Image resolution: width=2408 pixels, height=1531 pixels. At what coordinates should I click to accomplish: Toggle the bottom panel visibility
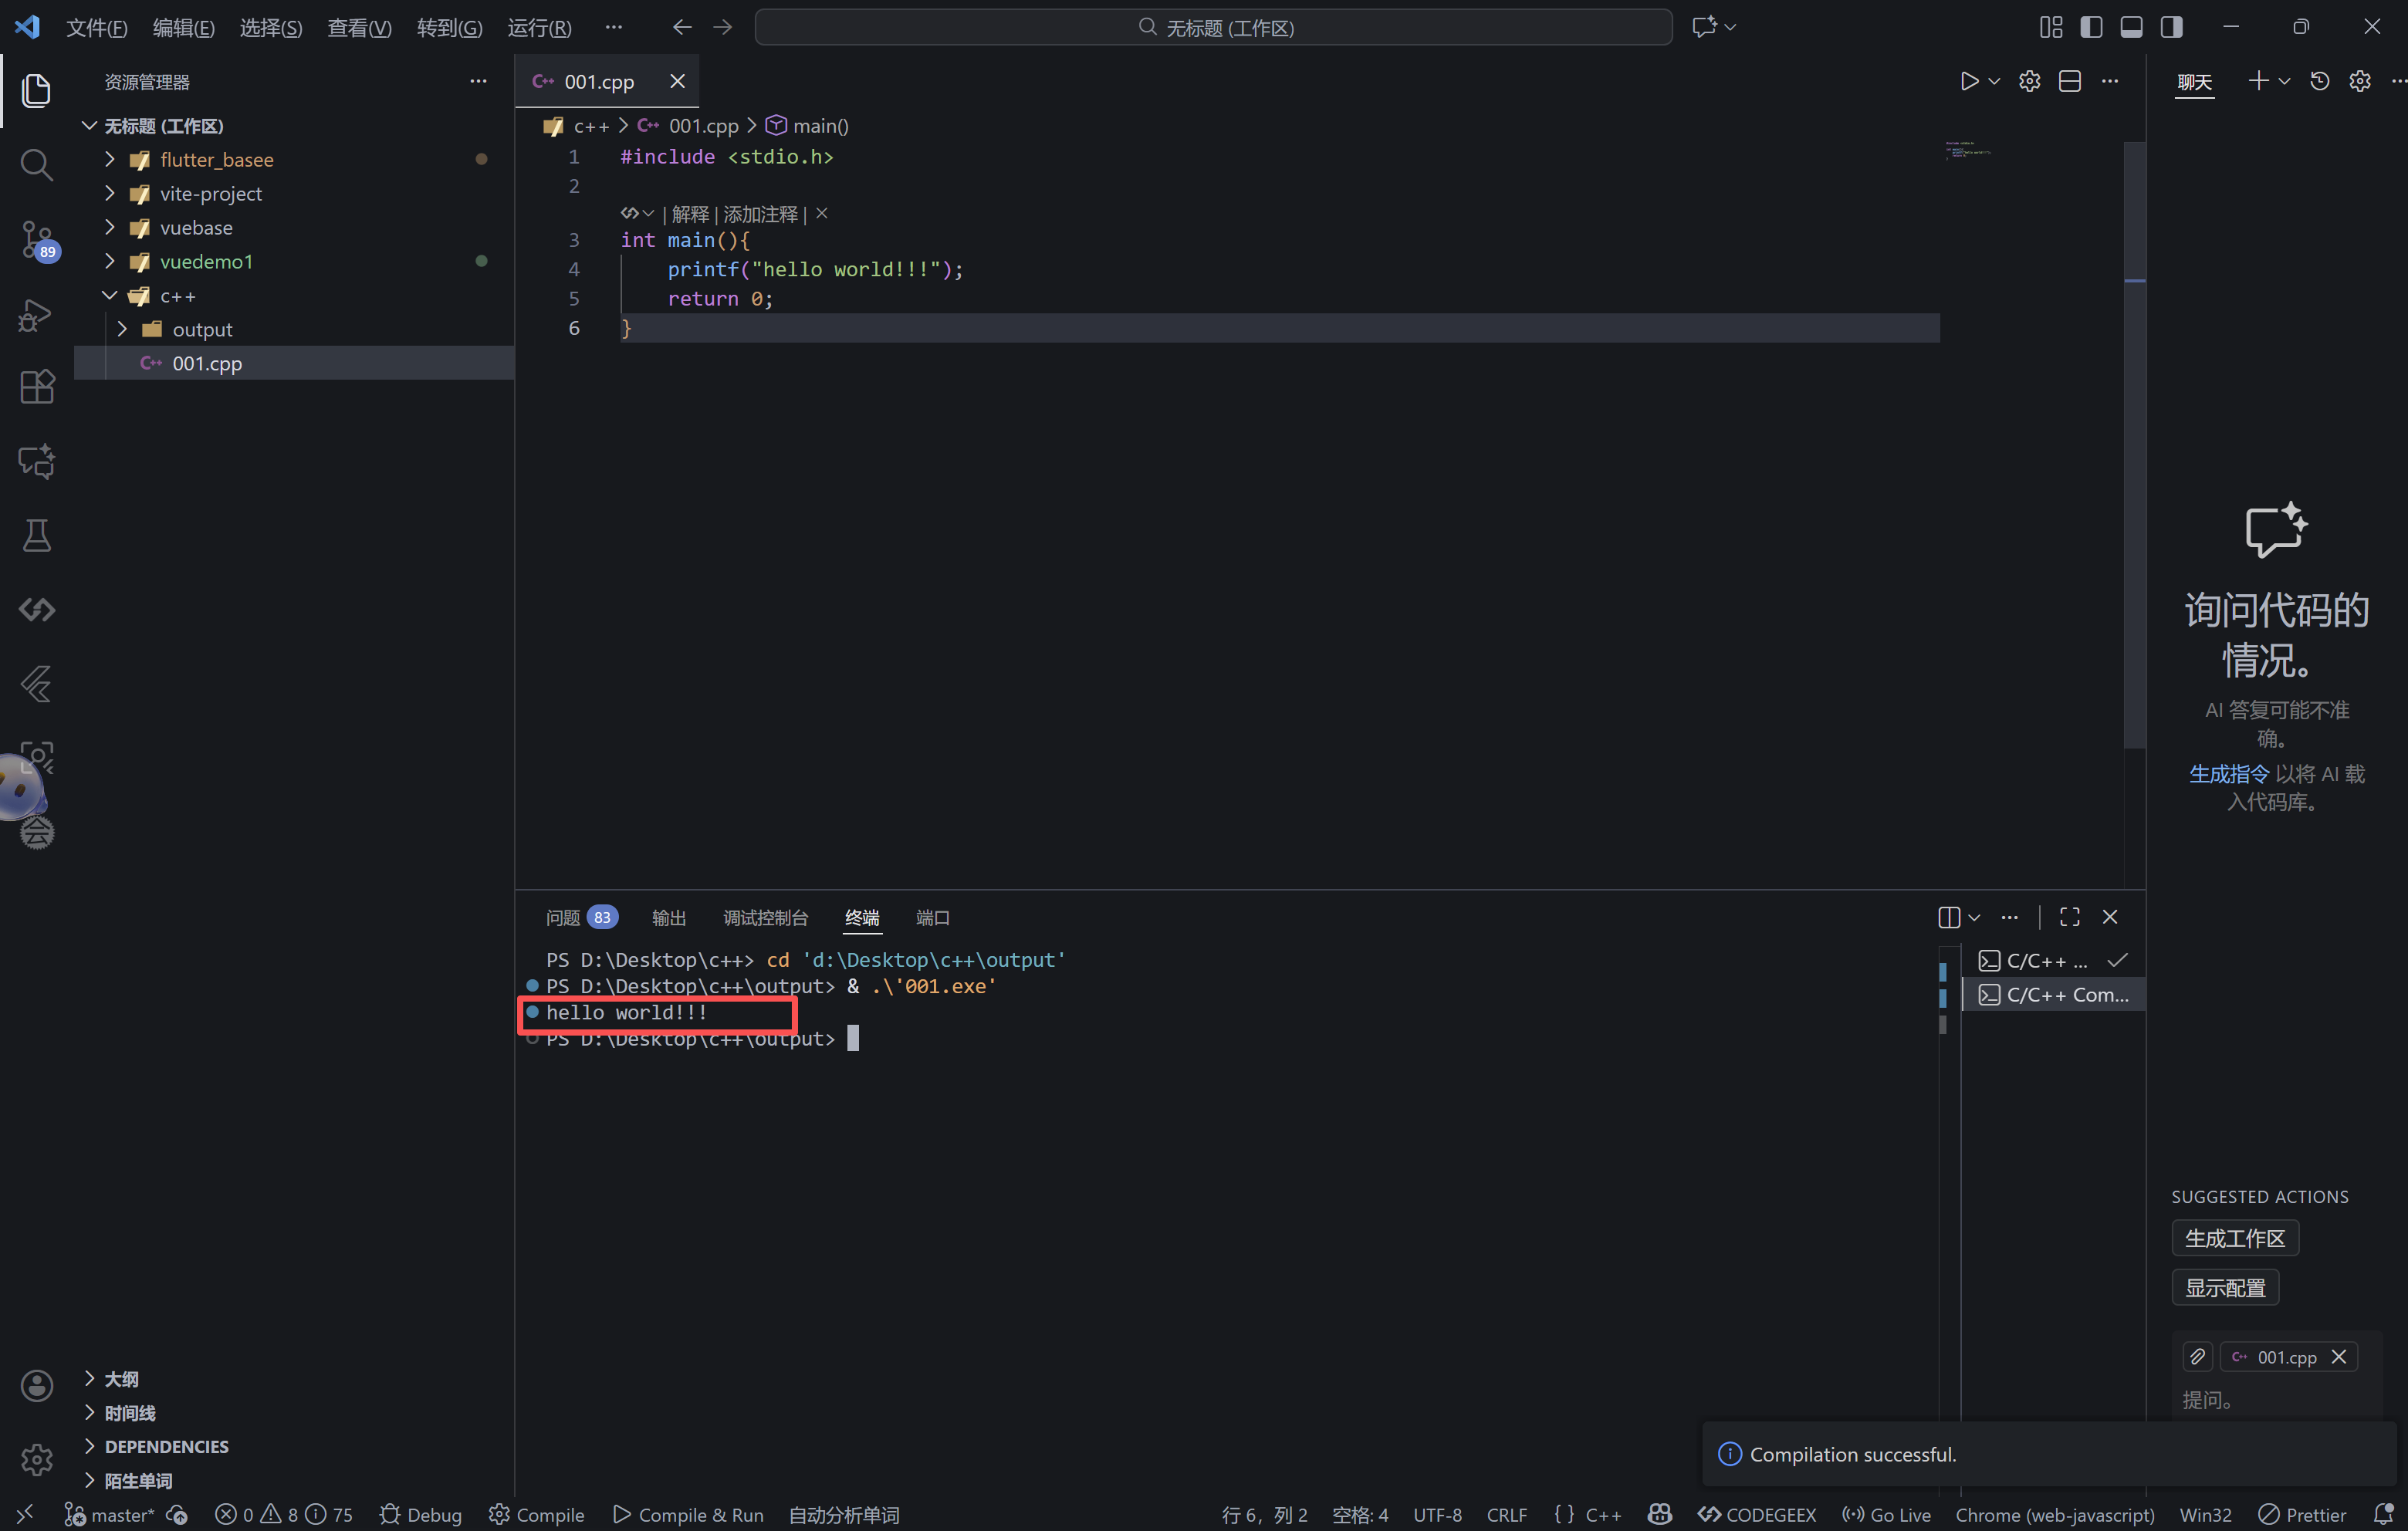[x=2131, y=27]
